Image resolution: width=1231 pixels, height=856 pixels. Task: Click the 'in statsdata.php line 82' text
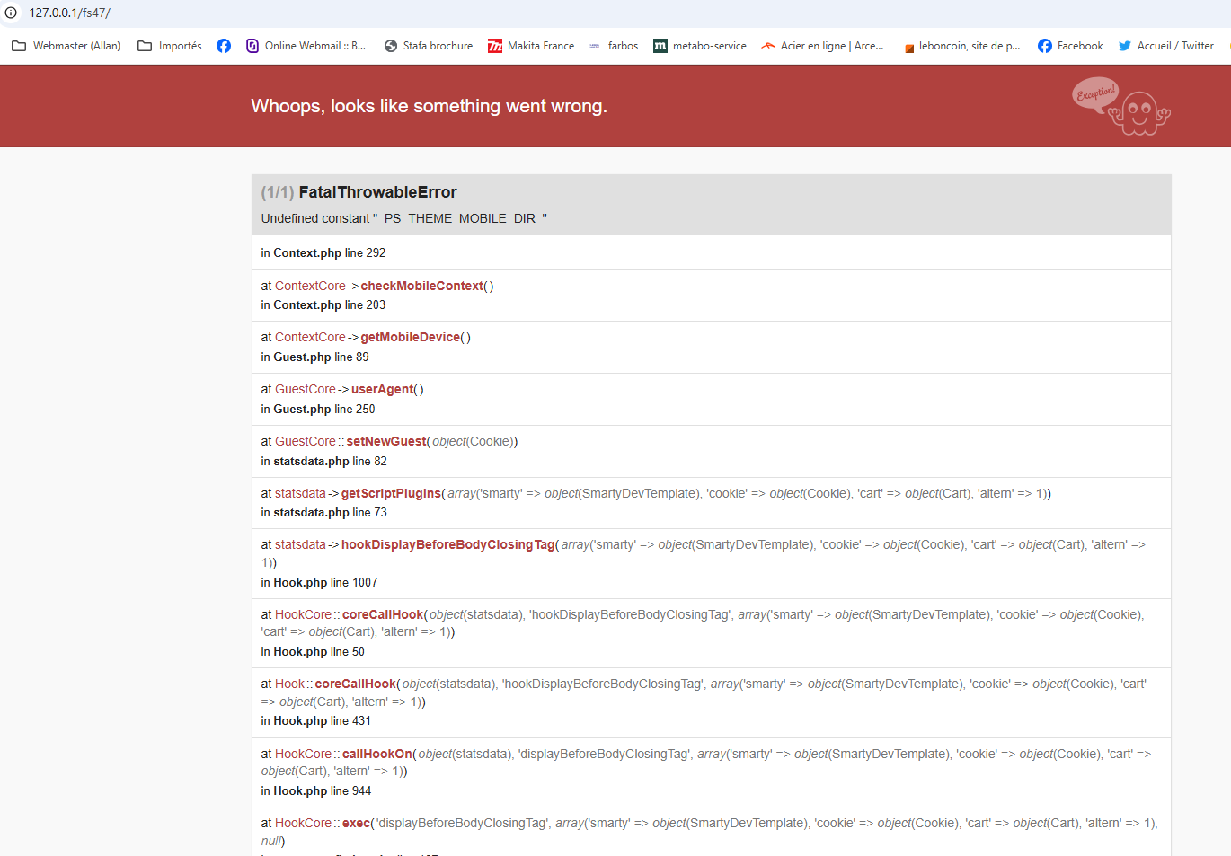pos(324,461)
